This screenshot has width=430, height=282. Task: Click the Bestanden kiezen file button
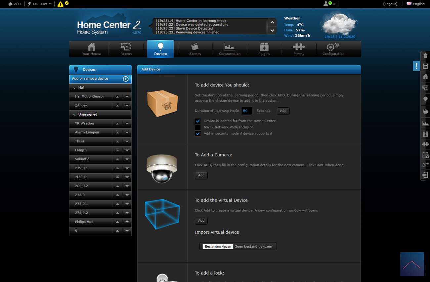pyautogui.click(x=218, y=247)
